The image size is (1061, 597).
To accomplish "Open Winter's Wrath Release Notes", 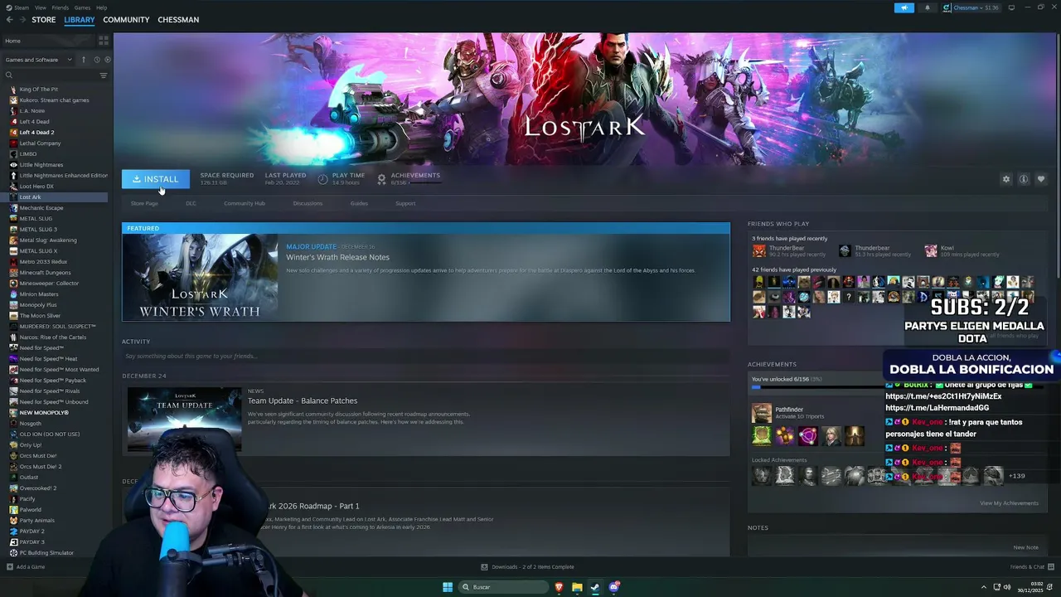I will pyautogui.click(x=337, y=257).
